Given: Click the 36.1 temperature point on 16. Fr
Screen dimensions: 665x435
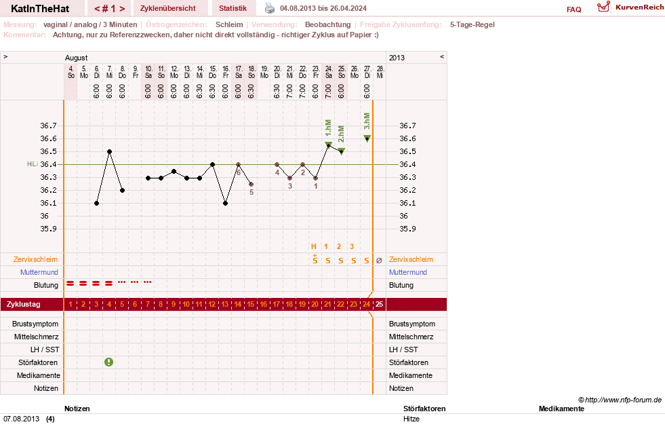Looking at the screenshot, I should (225, 204).
